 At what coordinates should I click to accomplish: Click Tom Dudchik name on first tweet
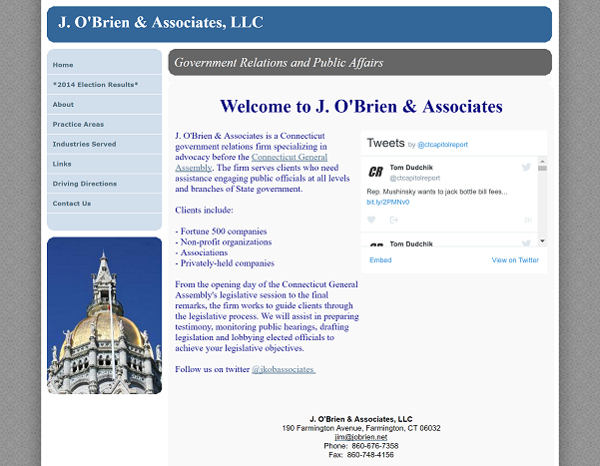[411, 168]
